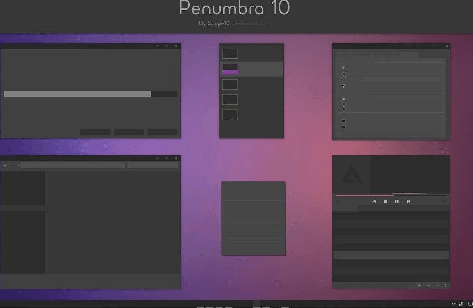Remove a playlist item with minus icon
The width and height of the screenshot is (473, 308).
(428, 285)
